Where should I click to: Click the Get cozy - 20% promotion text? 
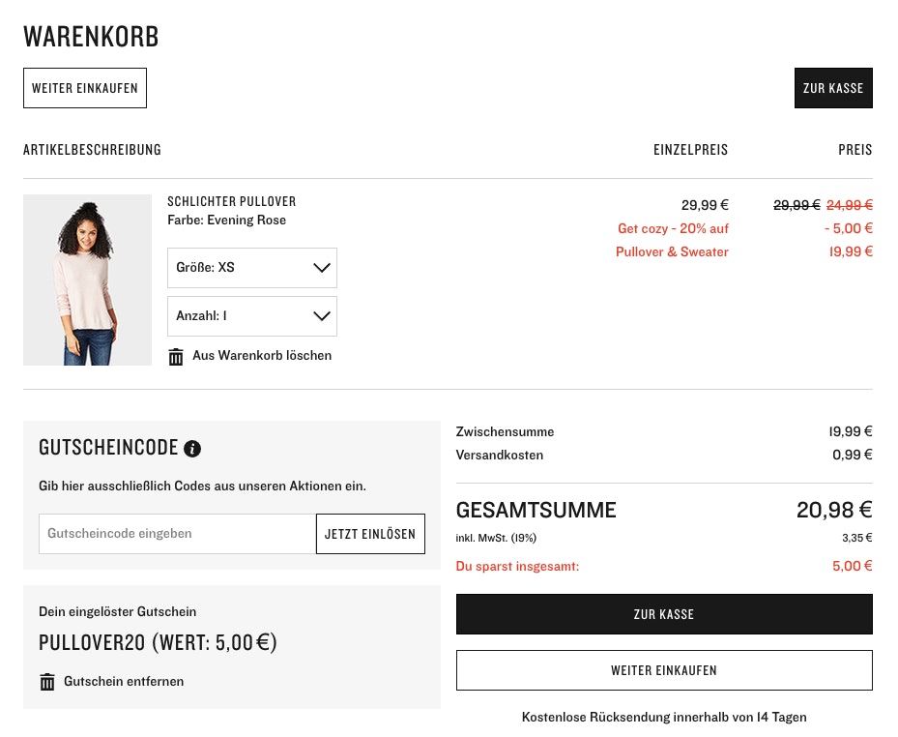coord(673,229)
